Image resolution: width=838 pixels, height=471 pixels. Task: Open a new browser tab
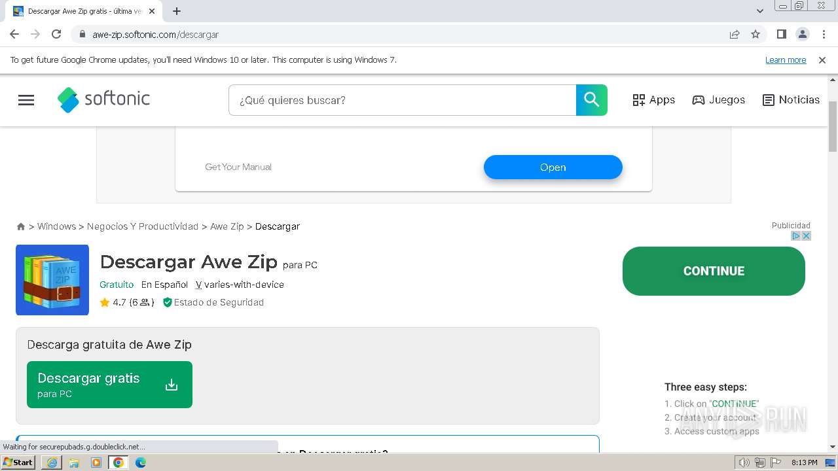pyautogui.click(x=177, y=11)
